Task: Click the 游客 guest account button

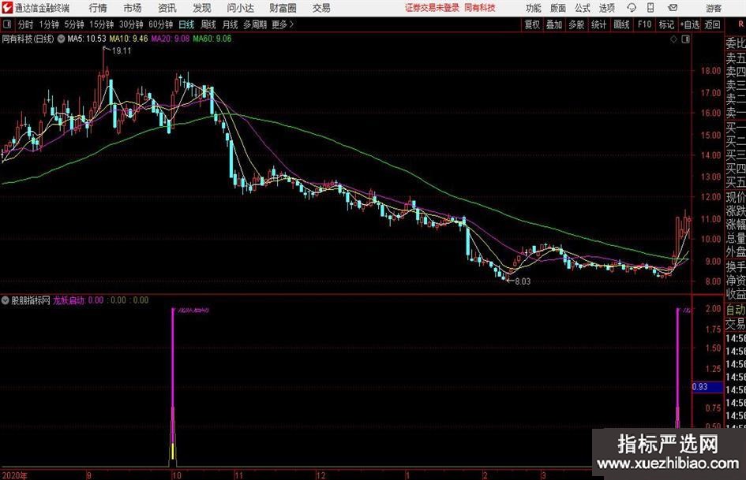Action: point(714,8)
